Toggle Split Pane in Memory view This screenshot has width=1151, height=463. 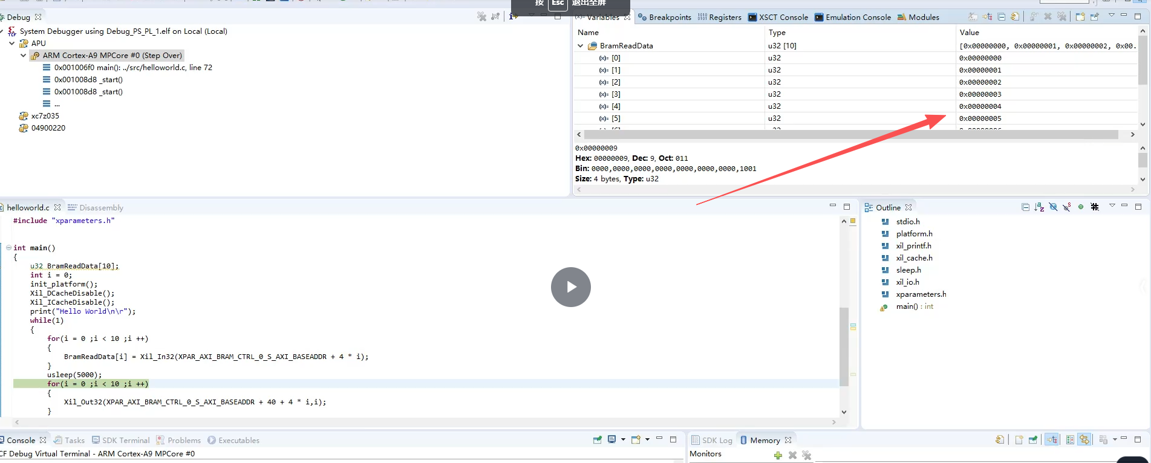pyautogui.click(x=1070, y=439)
